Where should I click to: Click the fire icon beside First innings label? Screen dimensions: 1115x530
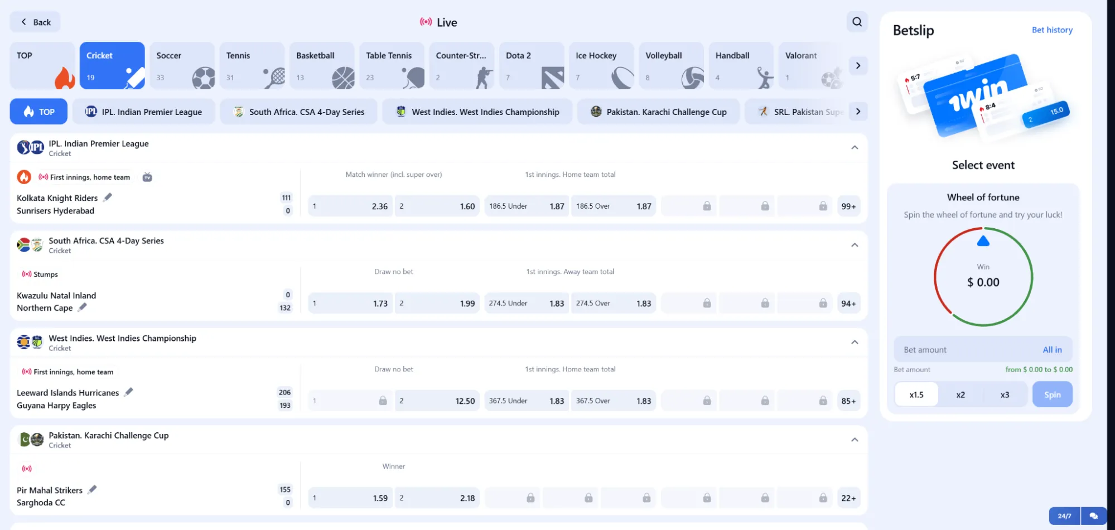click(24, 177)
